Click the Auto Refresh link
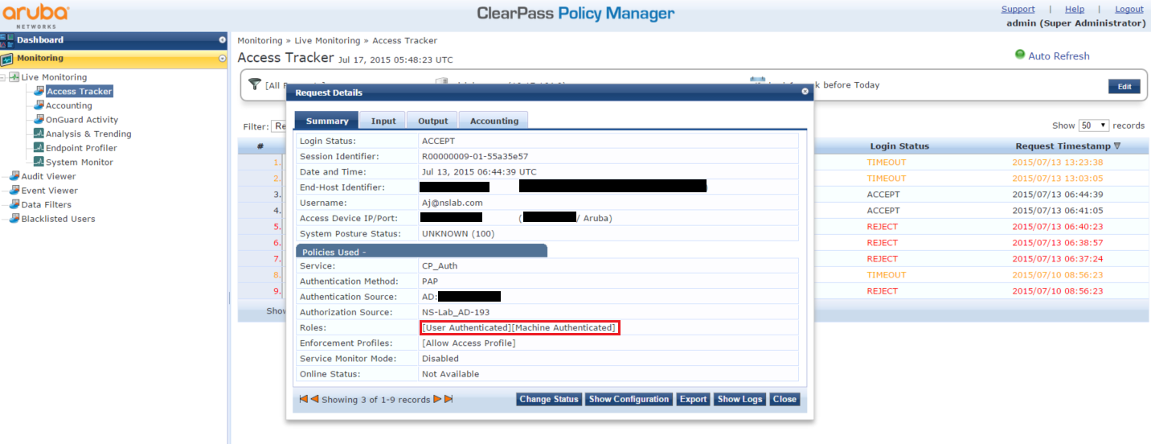The height and width of the screenshot is (444, 1151). (1059, 55)
